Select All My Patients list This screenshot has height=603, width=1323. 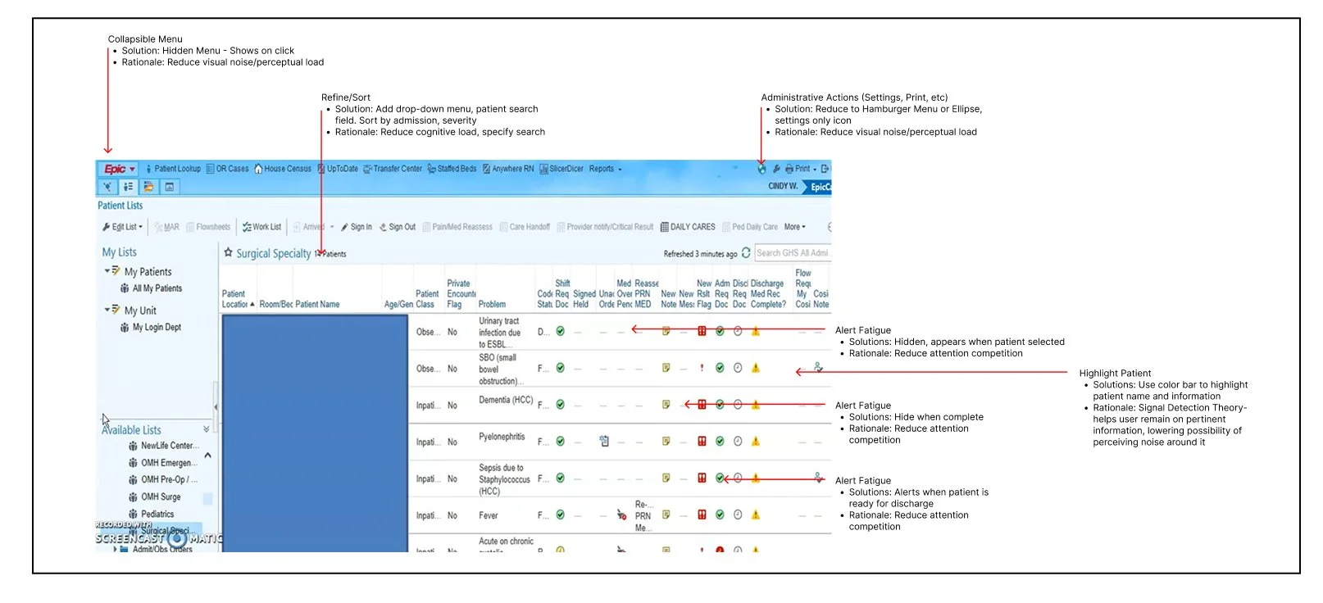coord(151,288)
